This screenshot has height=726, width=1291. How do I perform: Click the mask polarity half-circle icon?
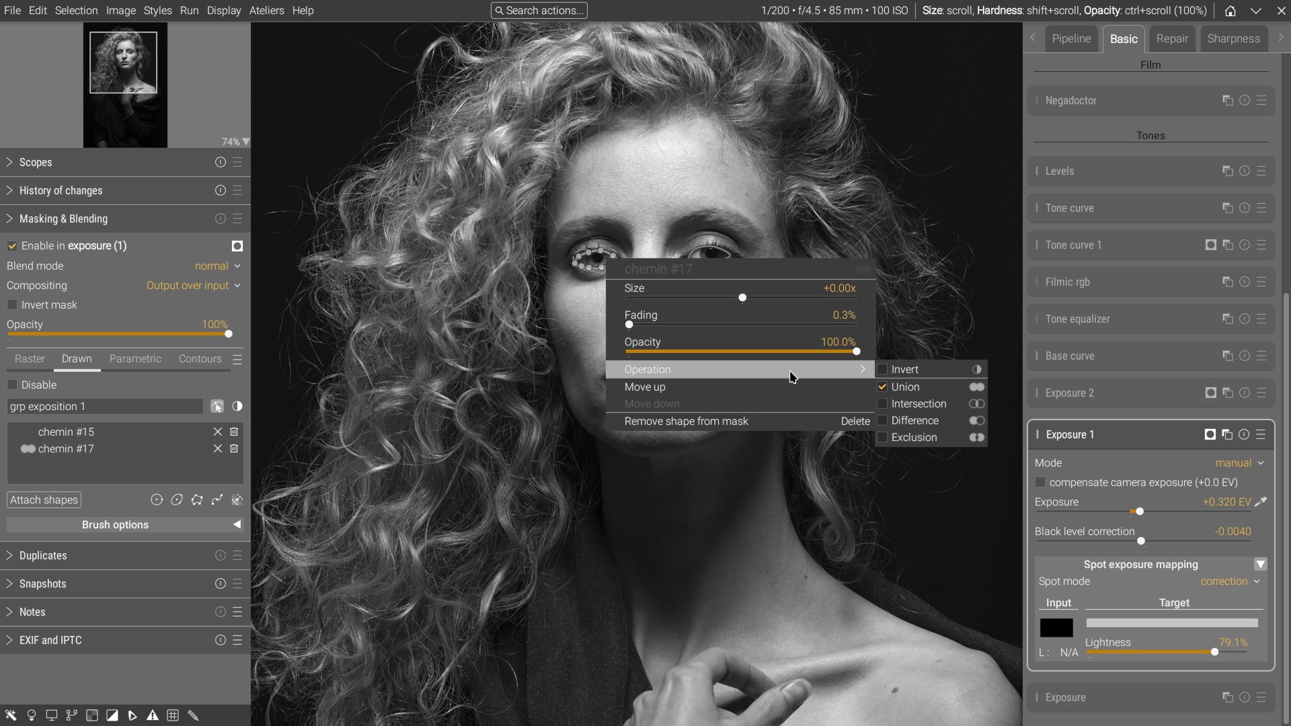237,406
